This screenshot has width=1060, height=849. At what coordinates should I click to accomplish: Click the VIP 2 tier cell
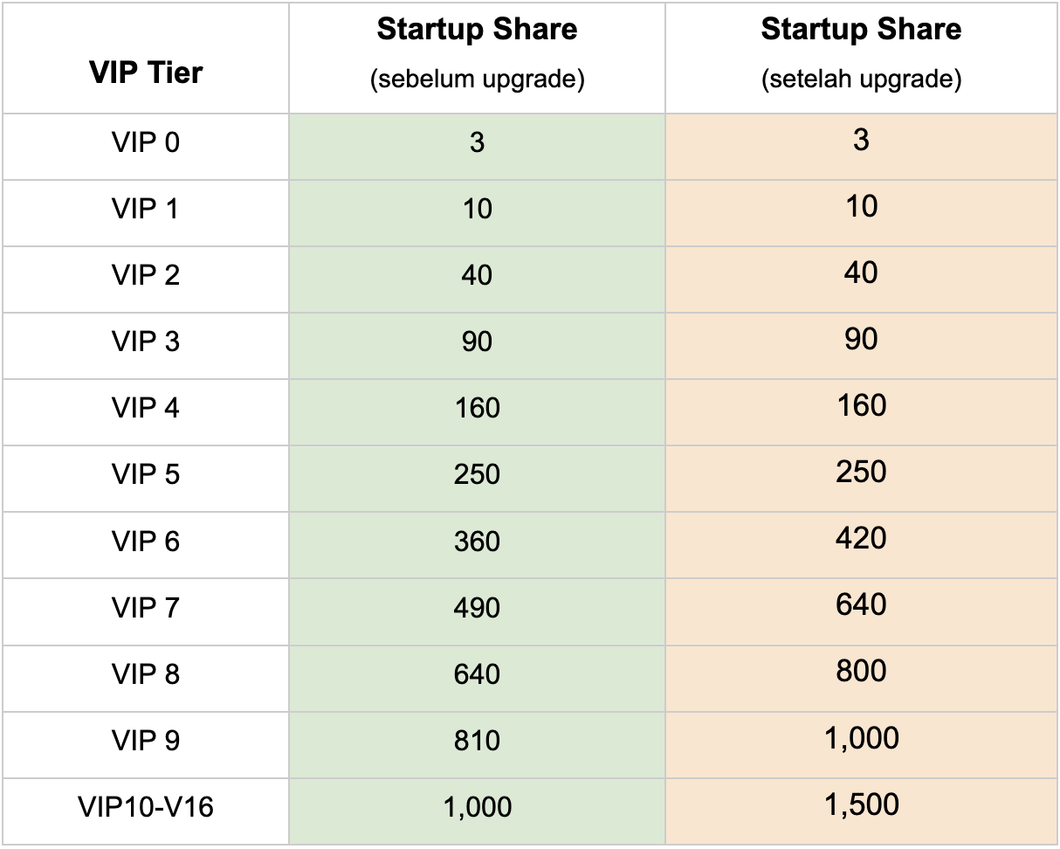coord(146,275)
